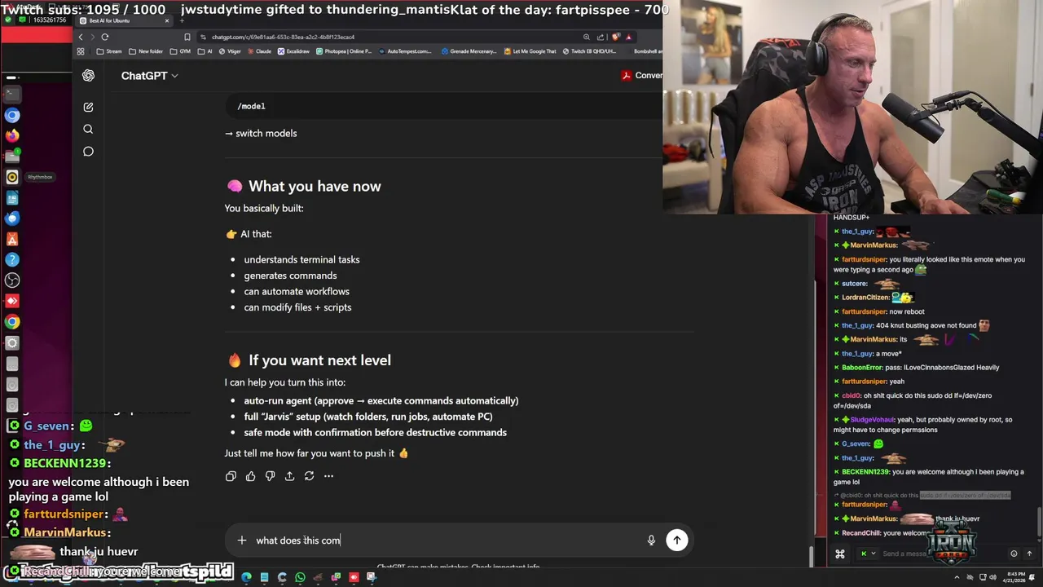1043x587 pixels.
Task: Give the response a thumbs down
Action: (270, 476)
